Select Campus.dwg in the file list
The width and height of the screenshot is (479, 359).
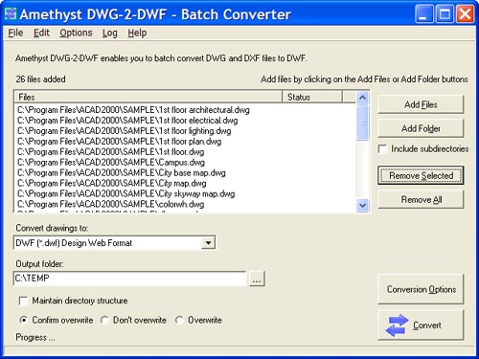point(111,163)
